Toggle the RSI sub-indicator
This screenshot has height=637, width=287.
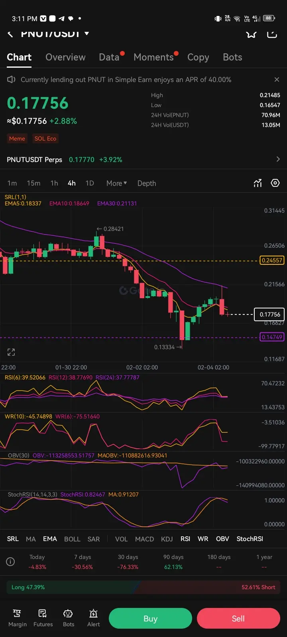tap(185, 539)
